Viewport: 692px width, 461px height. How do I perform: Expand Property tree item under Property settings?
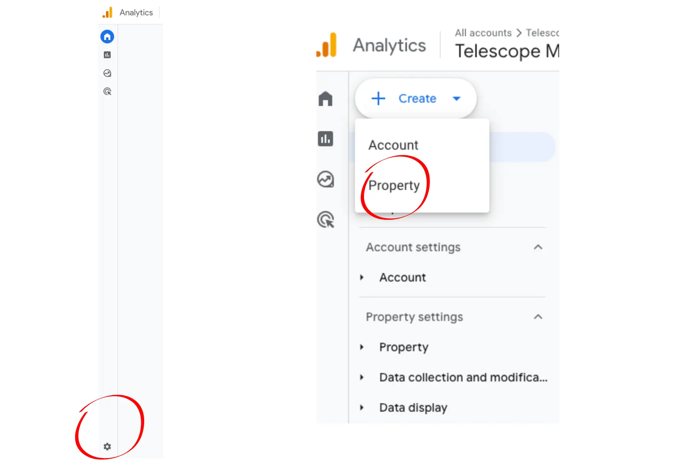tap(362, 347)
